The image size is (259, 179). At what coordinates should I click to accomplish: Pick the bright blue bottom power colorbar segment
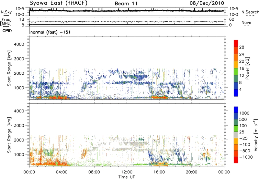pos(236,93)
